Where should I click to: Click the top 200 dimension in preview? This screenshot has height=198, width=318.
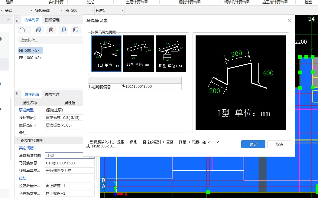coord(237,54)
